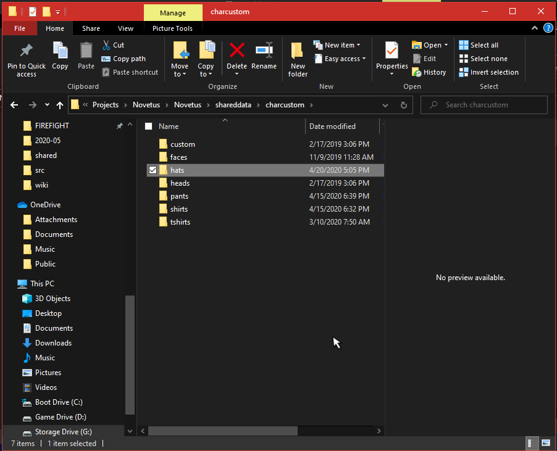This screenshot has height=451, width=557.
Task: Switch to the View ribbon tab
Action: pyautogui.click(x=125, y=28)
